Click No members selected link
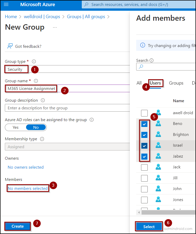The image size is (196, 234). pyautogui.click(x=28, y=188)
